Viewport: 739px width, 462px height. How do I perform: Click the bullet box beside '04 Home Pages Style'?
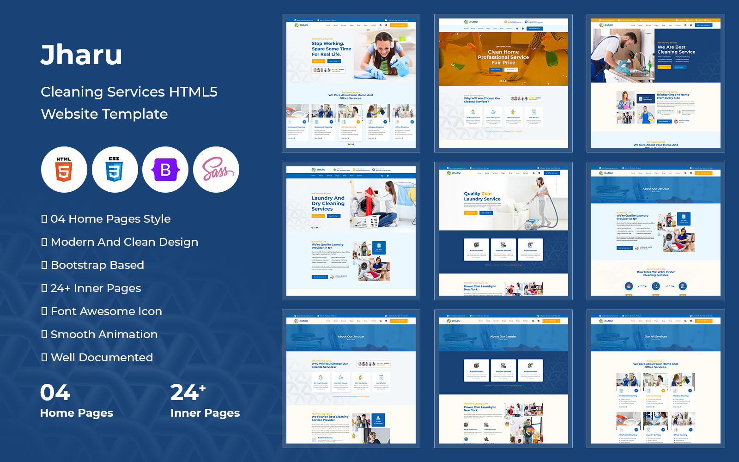tap(44, 219)
